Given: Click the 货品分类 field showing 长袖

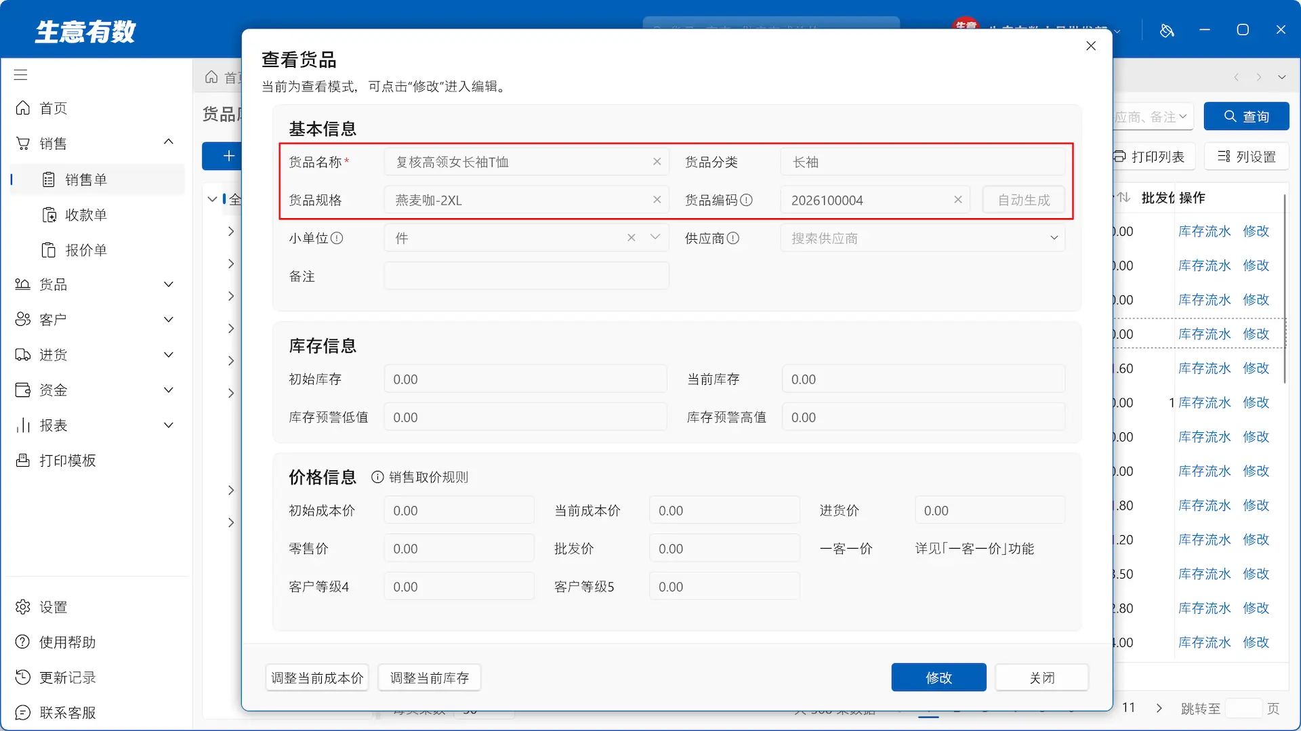Looking at the screenshot, I should 923,162.
